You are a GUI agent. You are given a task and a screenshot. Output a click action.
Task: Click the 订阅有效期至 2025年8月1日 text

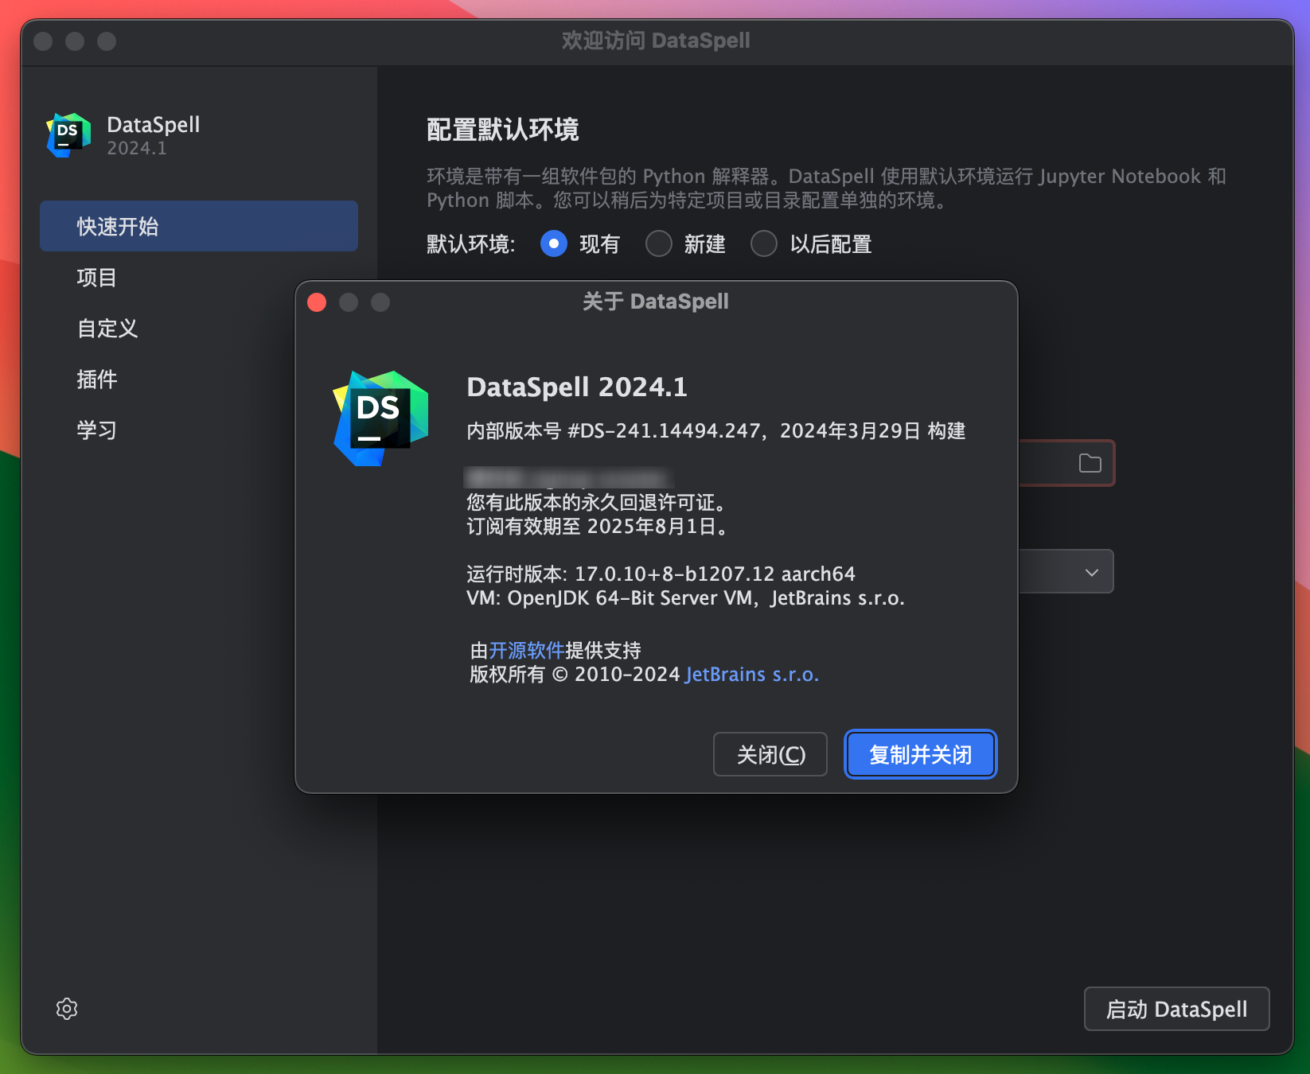pos(597,526)
